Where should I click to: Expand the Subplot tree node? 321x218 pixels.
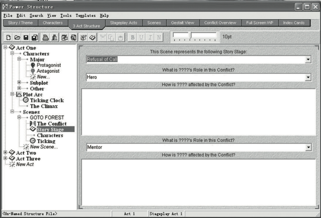point(19,82)
